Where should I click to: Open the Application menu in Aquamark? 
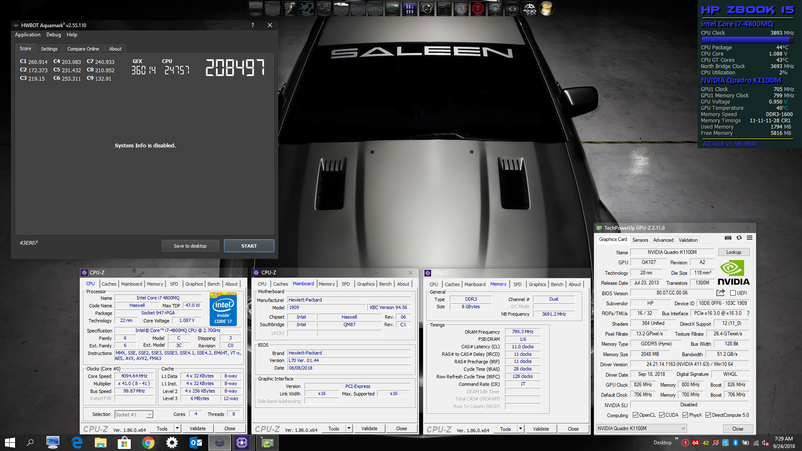(x=28, y=35)
